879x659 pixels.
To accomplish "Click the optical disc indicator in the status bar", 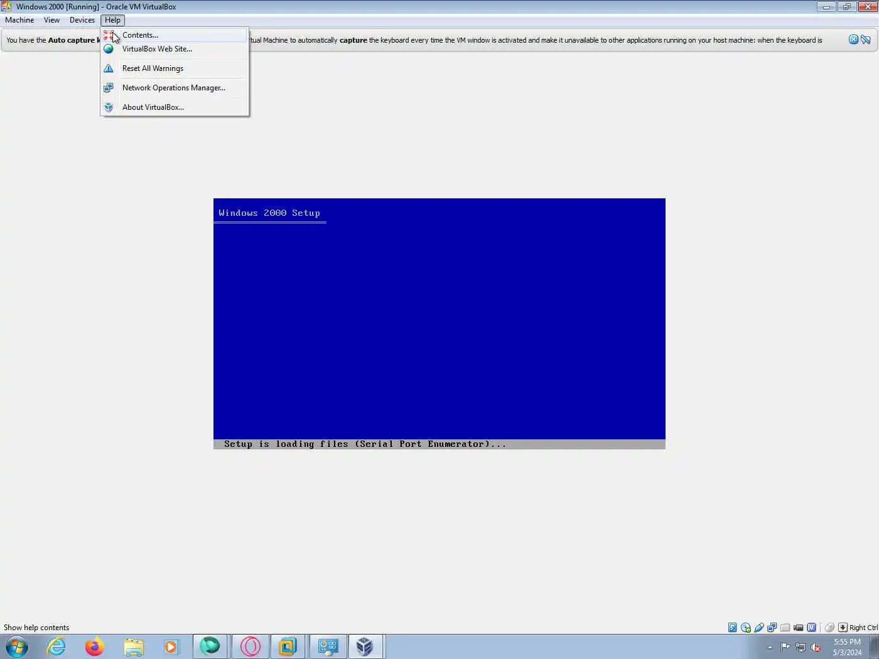I will tap(746, 628).
